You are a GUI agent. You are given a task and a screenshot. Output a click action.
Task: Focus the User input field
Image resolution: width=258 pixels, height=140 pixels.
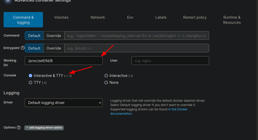170,61
